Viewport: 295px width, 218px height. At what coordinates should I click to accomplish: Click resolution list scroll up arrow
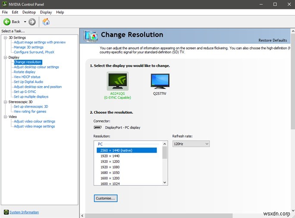pos(165,144)
